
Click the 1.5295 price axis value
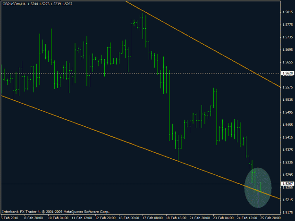pyautogui.click(x=287, y=175)
